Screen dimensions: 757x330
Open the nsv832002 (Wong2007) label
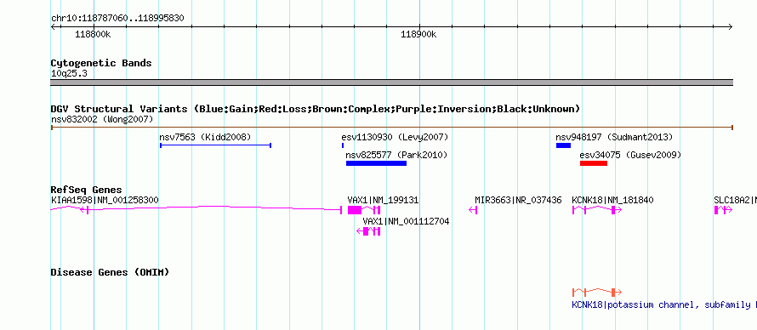pyautogui.click(x=102, y=119)
